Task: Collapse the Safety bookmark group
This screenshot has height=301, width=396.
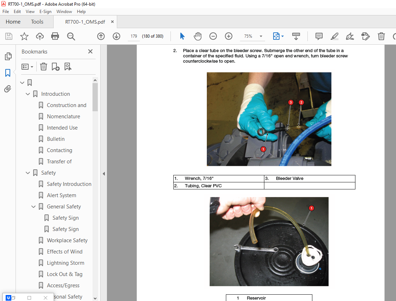Action: point(28,173)
